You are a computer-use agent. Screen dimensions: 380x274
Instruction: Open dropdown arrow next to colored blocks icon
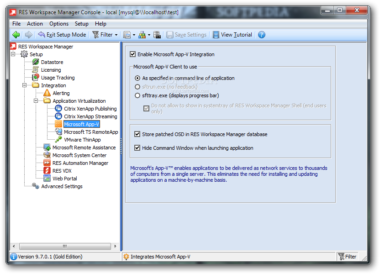coord(149,35)
